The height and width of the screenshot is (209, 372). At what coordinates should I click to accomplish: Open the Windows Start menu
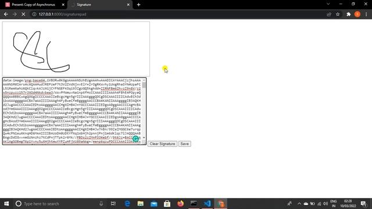click(x=6, y=204)
